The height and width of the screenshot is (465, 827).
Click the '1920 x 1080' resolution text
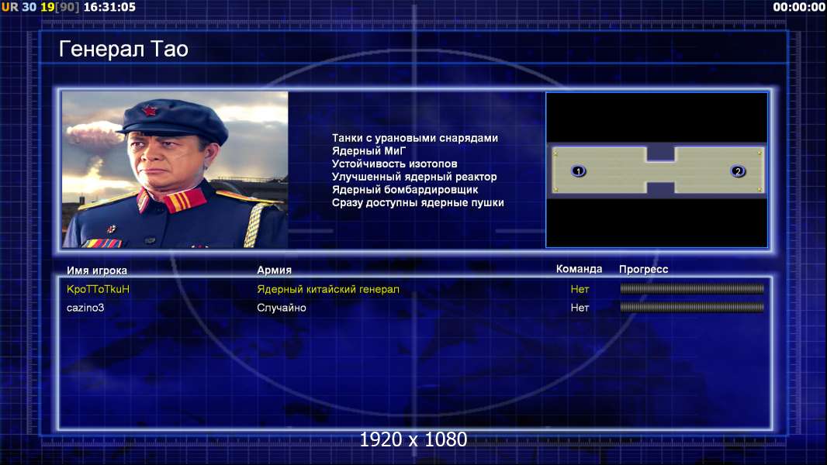coord(413,439)
